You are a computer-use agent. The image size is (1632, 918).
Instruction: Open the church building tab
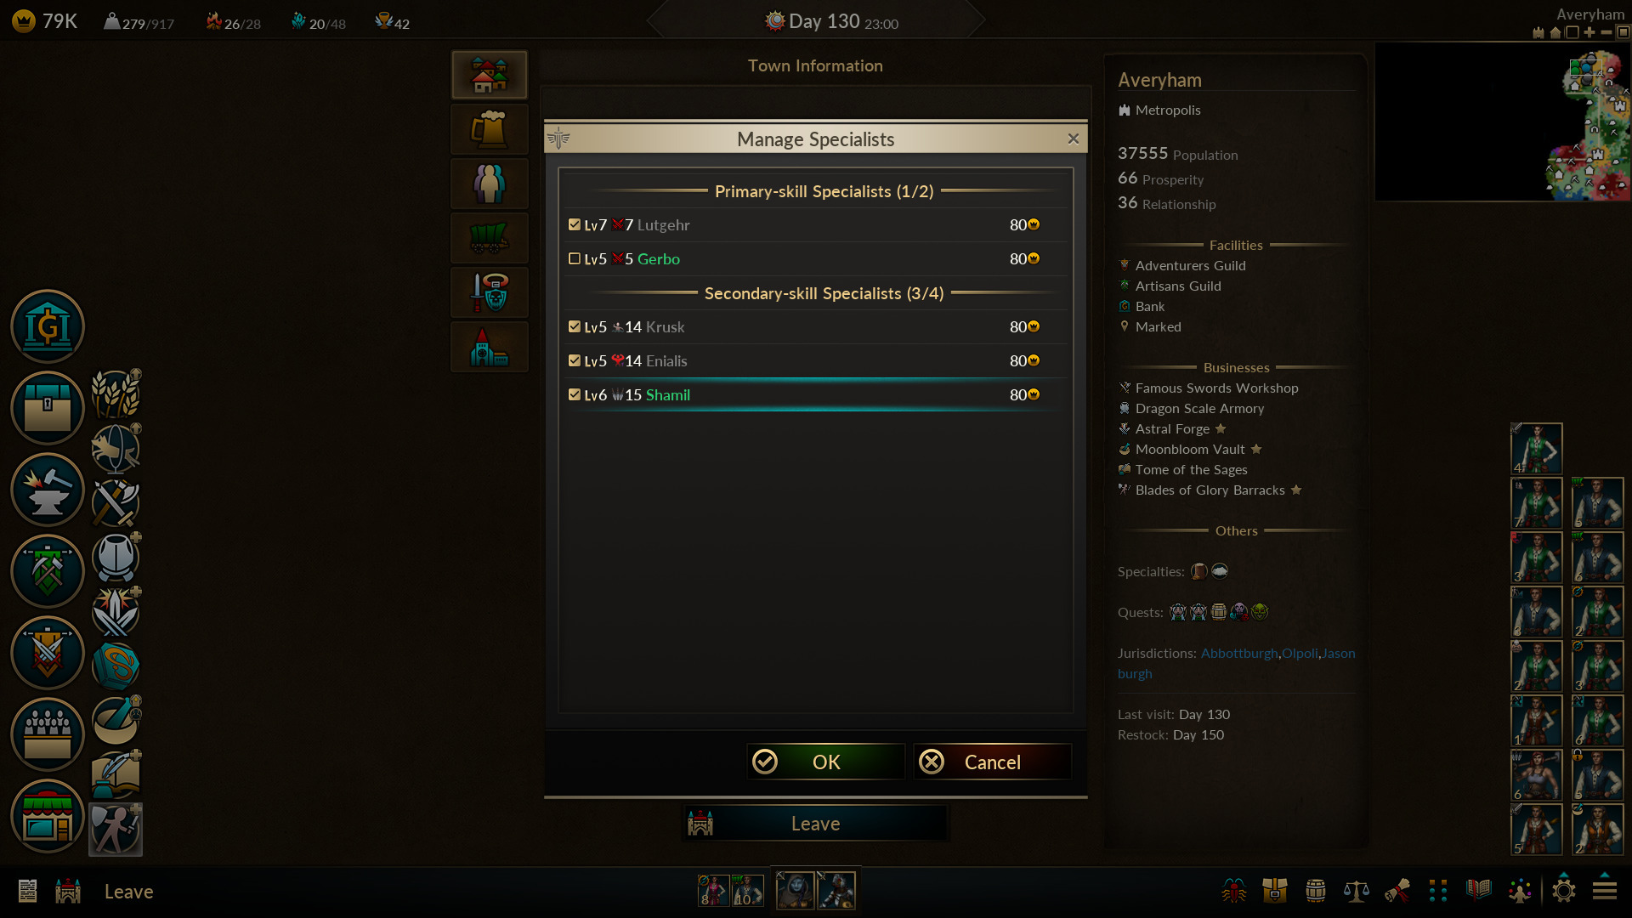click(489, 347)
